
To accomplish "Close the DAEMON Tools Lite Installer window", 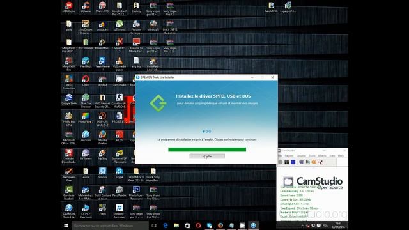I will 272,77.
